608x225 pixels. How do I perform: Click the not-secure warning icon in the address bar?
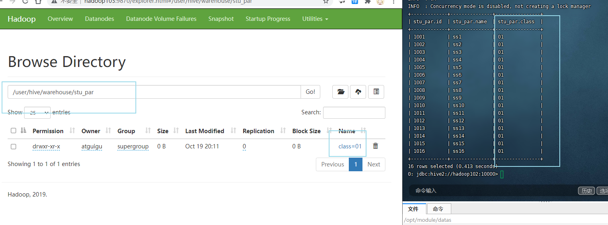(x=54, y=1)
